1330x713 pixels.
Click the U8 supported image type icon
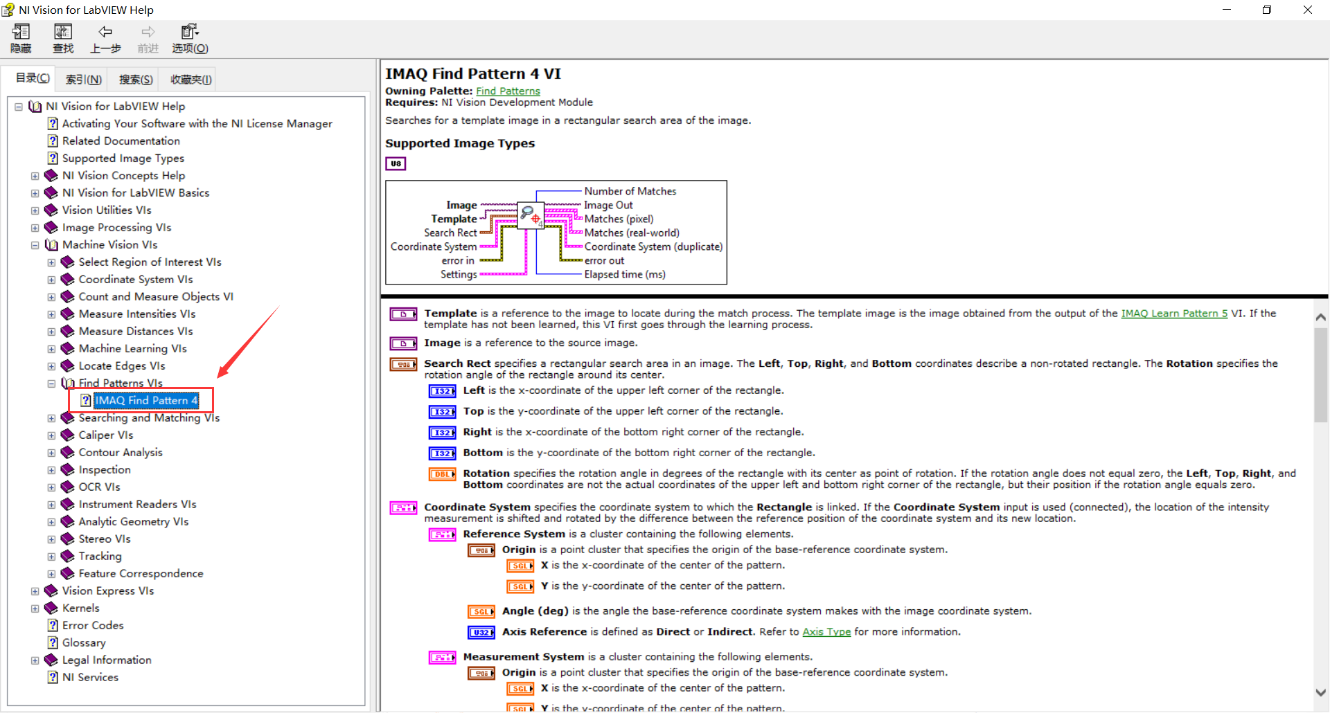point(396,163)
